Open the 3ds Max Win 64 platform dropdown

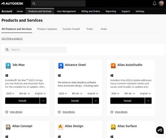[x=24, y=93]
